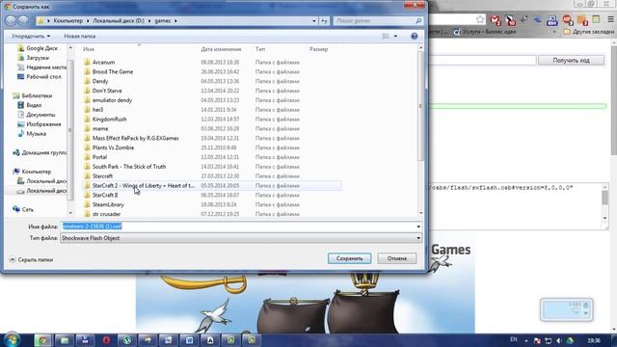The height and width of the screenshot is (347, 617).
Task: Click the eyedropper extension icon in Chrome
Action: click(524, 19)
